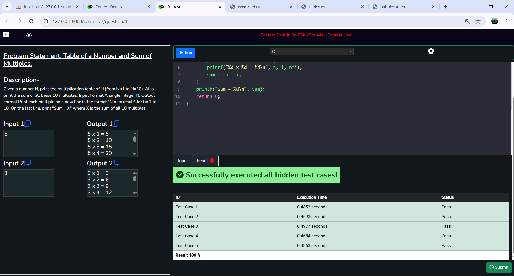
Task: Open the C language dropdown
Action: tap(311, 51)
